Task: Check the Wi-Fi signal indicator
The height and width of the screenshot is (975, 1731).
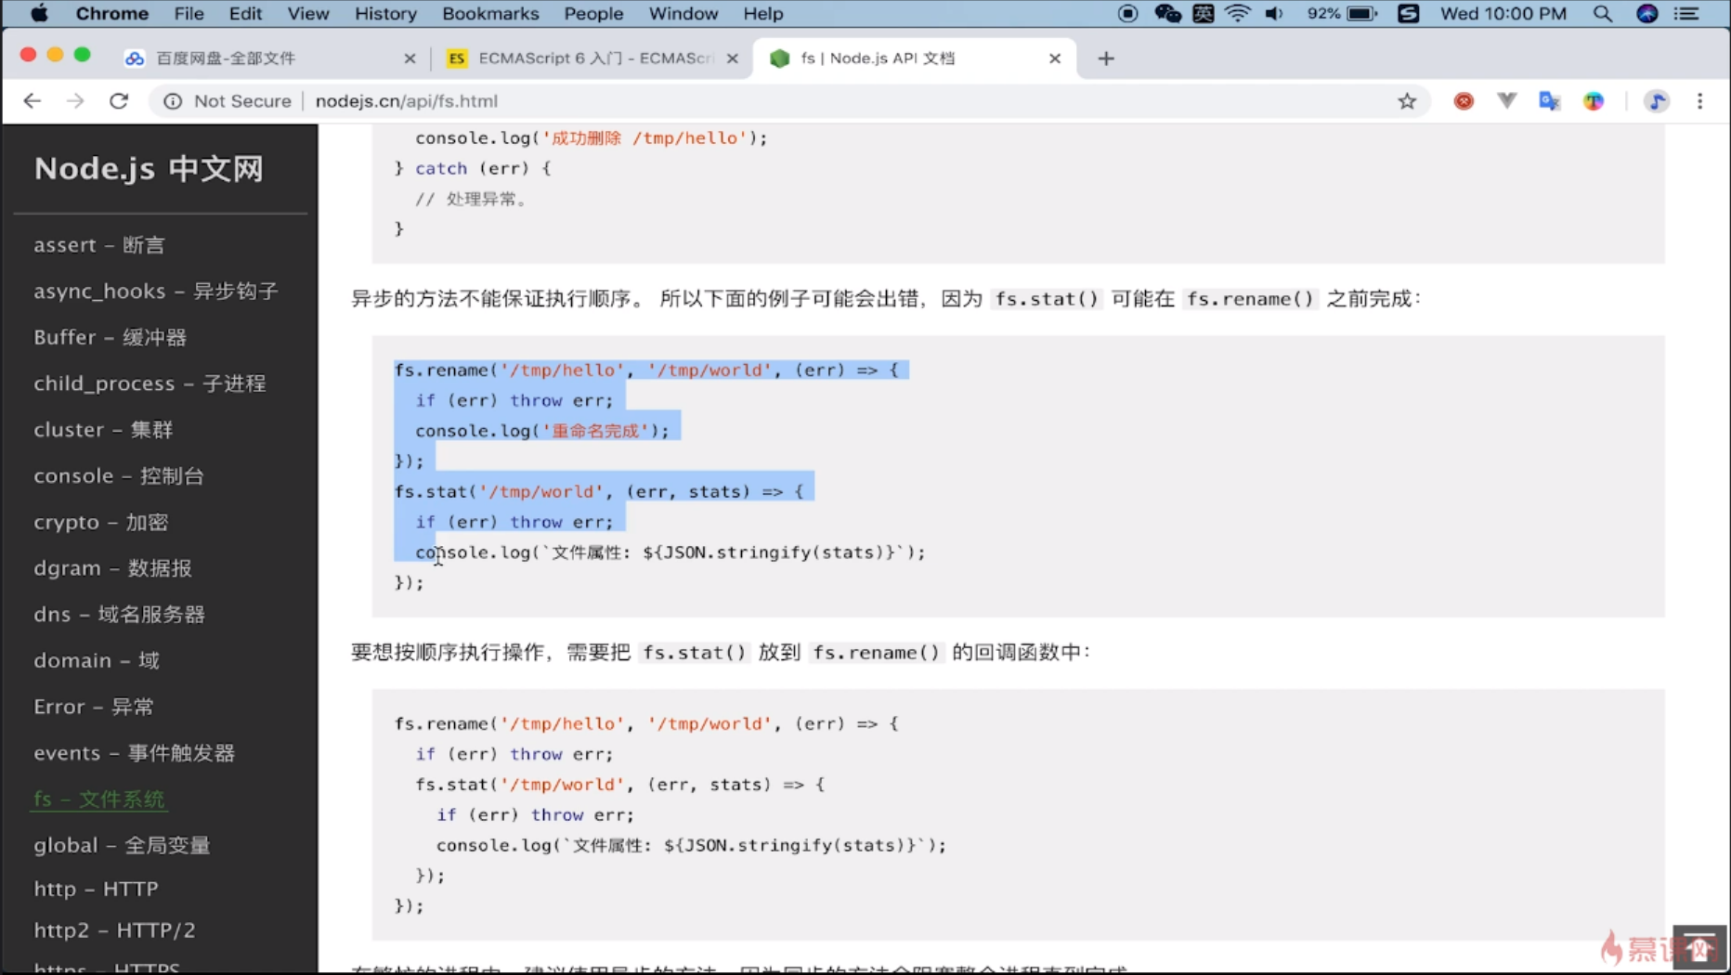Action: pyautogui.click(x=1238, y=13)
